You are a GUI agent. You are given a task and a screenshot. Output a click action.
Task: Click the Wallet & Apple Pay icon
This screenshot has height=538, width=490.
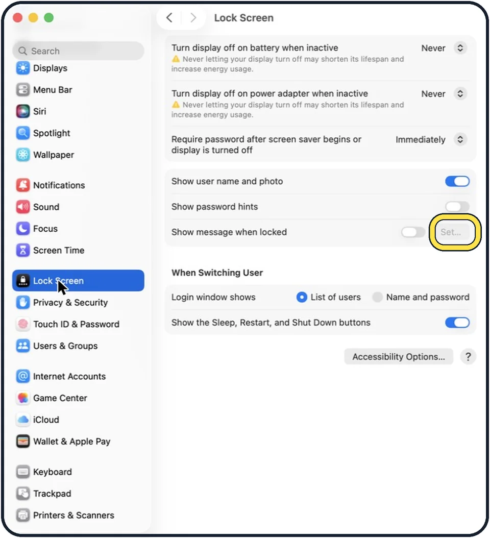23,442
